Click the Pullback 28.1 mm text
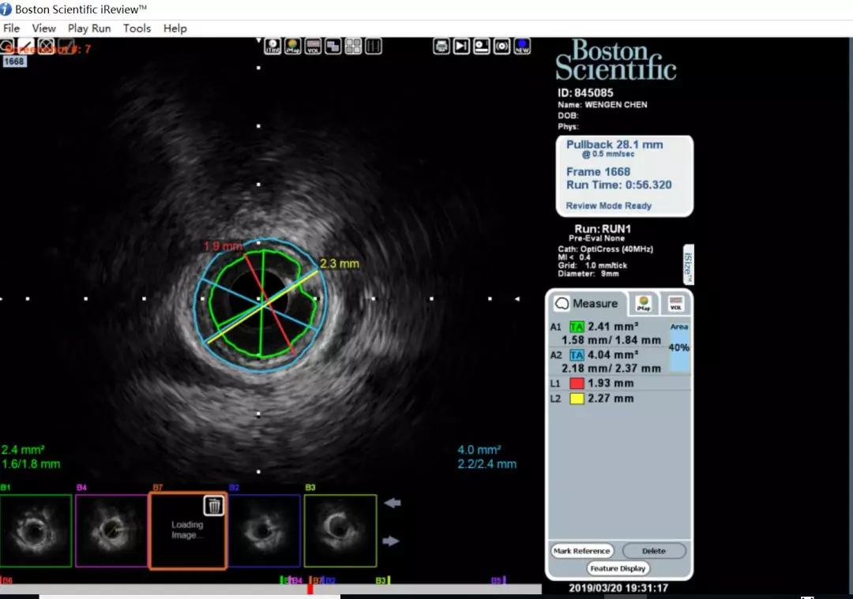The height and width of the screenshot is (599, 853). [x=614, y=144]
